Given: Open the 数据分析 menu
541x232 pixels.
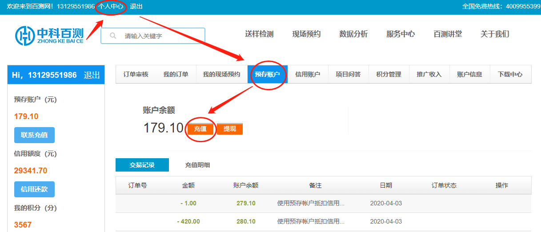Looking at the screenshot, I should pyautogui.click(x=353, y=34).
